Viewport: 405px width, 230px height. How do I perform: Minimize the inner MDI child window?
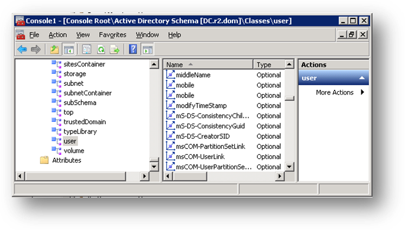(342, 35)
